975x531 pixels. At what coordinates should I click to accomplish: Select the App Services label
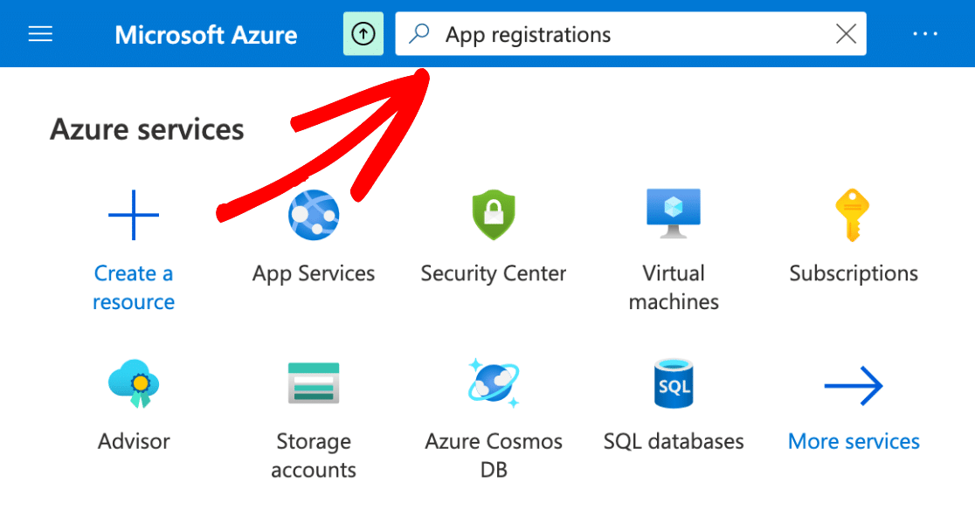(x=314, y=273)
